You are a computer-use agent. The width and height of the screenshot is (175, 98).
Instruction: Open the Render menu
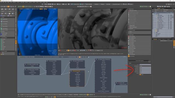(34, 2)
